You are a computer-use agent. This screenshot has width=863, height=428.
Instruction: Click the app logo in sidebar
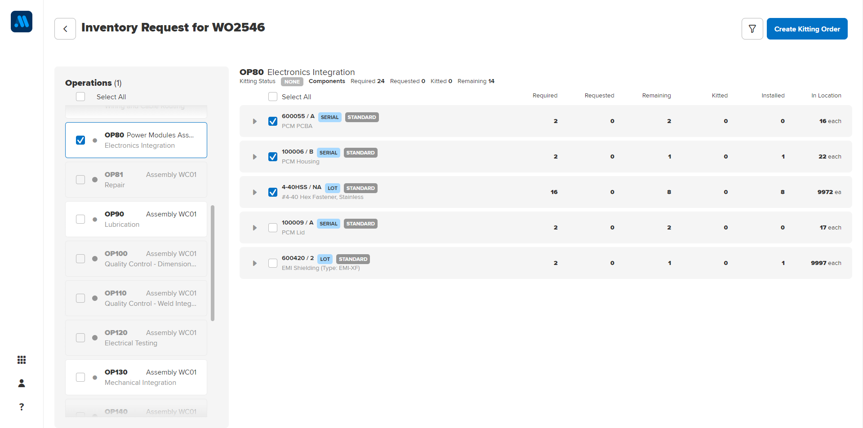[x=22, y=22]
